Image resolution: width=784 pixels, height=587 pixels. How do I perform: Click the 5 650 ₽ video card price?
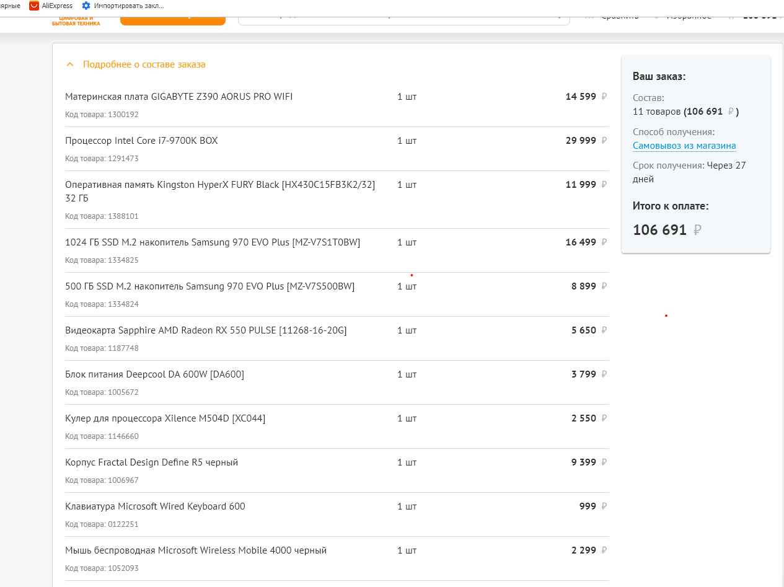click(x=589, y=330)
